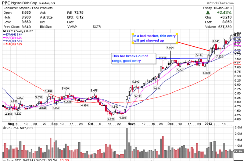This screenshot has height=161, width=244.
Task: Select the 'This bar breaks out' annotation box
Action: pos(134,59)
